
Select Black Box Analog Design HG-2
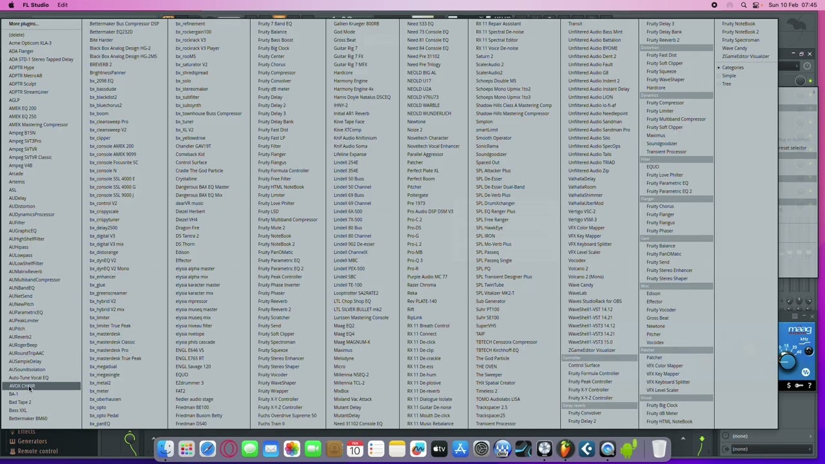coord(120,48)
